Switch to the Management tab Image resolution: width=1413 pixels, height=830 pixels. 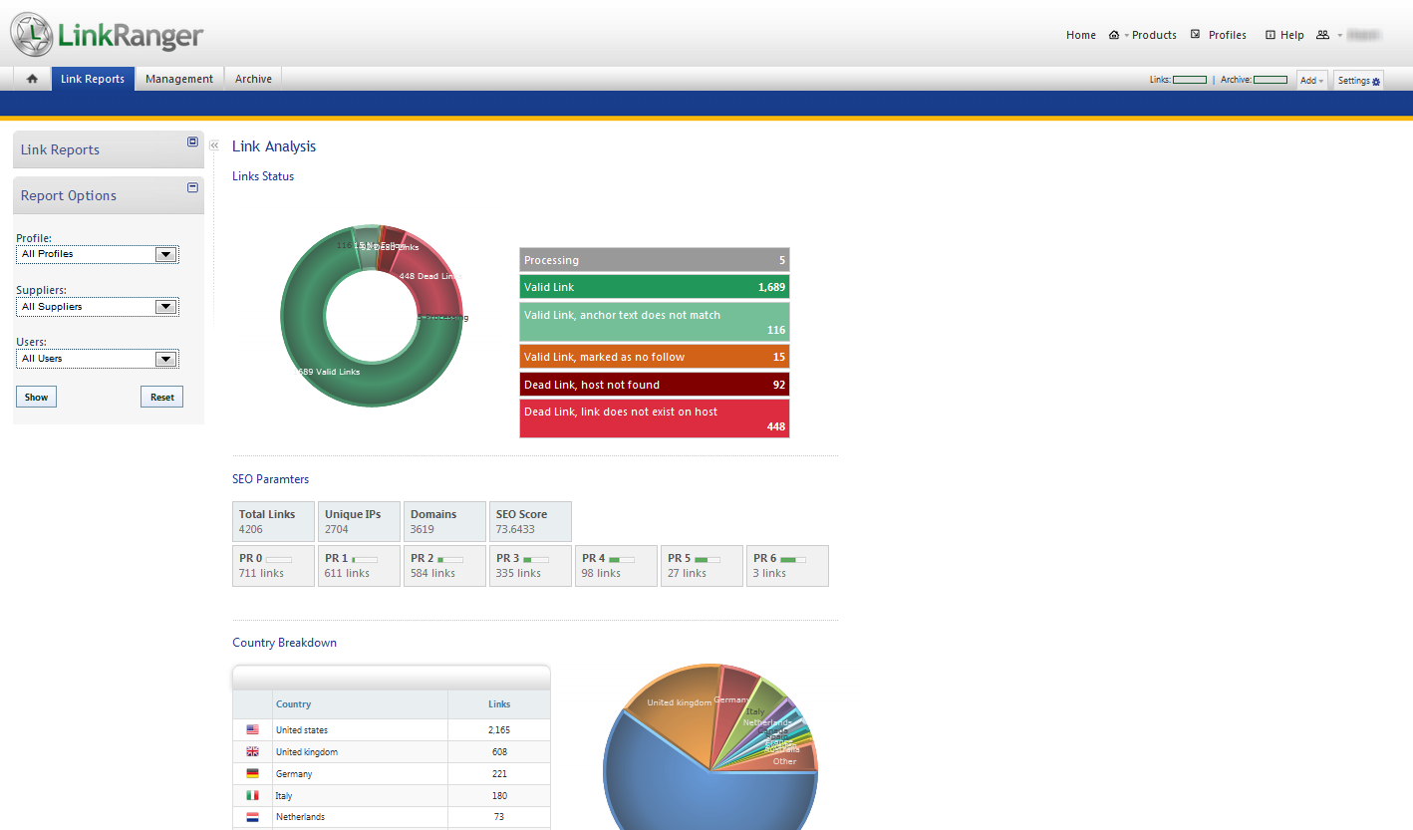(179, 79)
